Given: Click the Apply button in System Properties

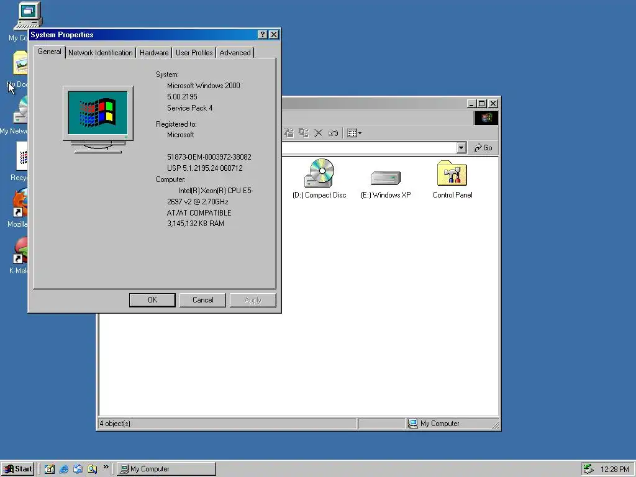Looking at the screenshot, I should click(x=253, y=300).
